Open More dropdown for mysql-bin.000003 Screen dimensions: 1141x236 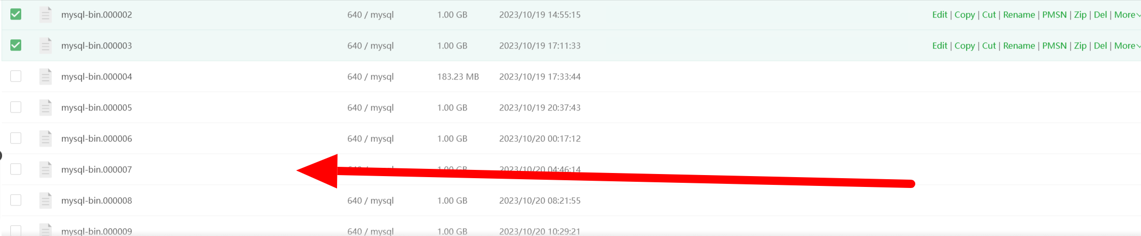pyautogui.click(x=1127, y=45)
